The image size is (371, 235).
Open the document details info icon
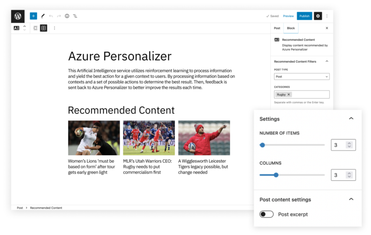pyautogui.click(x=67, y=16)
